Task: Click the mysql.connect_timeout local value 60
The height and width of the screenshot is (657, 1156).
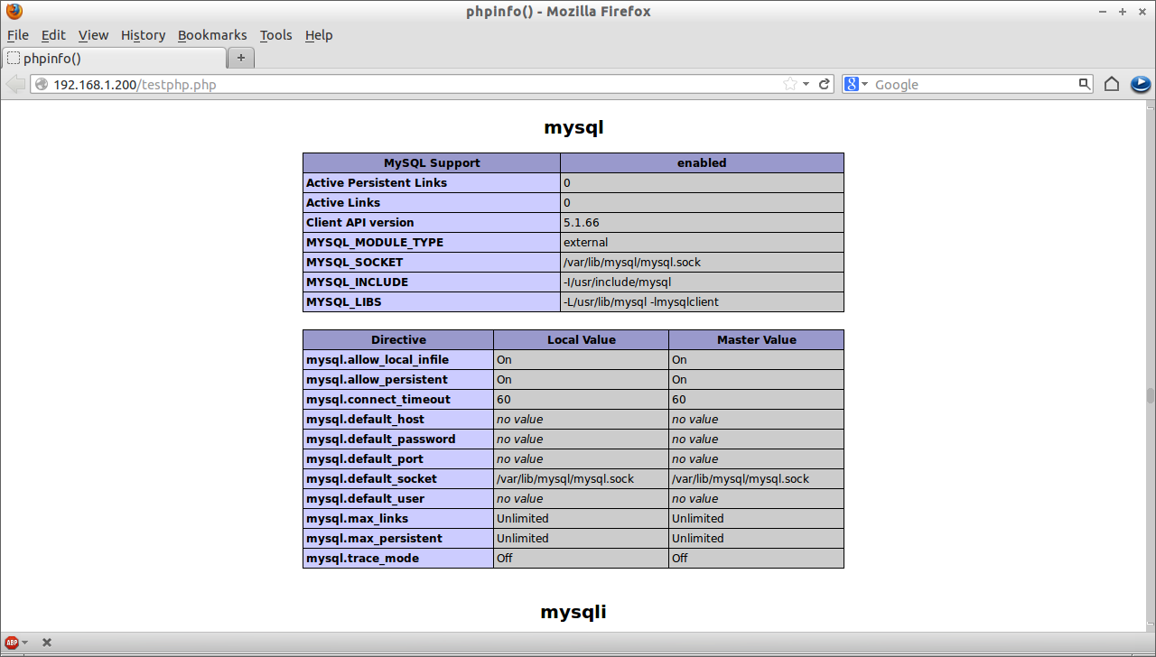Action: tap(504, 400)
